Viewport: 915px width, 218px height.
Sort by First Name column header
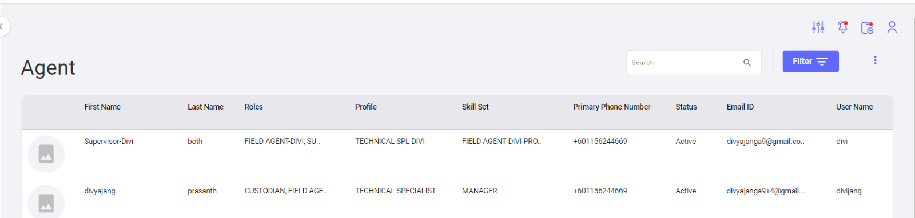coord(102,107)
